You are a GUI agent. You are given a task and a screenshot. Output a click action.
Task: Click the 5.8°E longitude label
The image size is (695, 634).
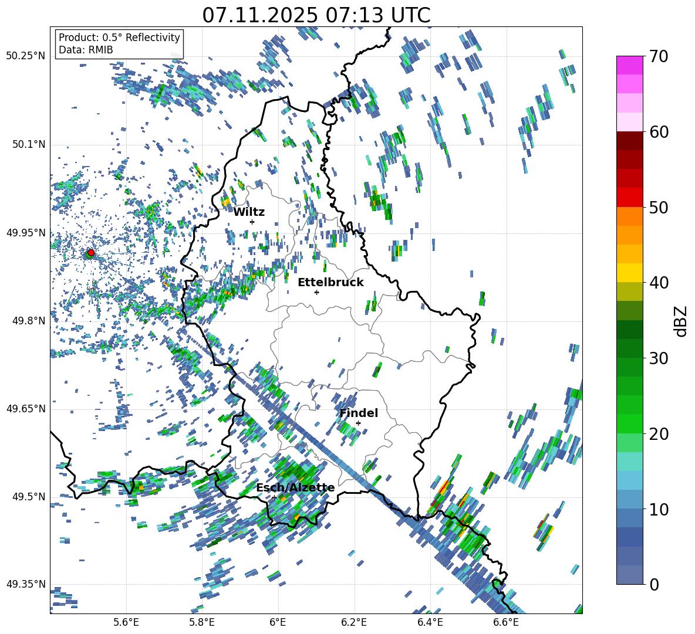click(x=202, y=622)
